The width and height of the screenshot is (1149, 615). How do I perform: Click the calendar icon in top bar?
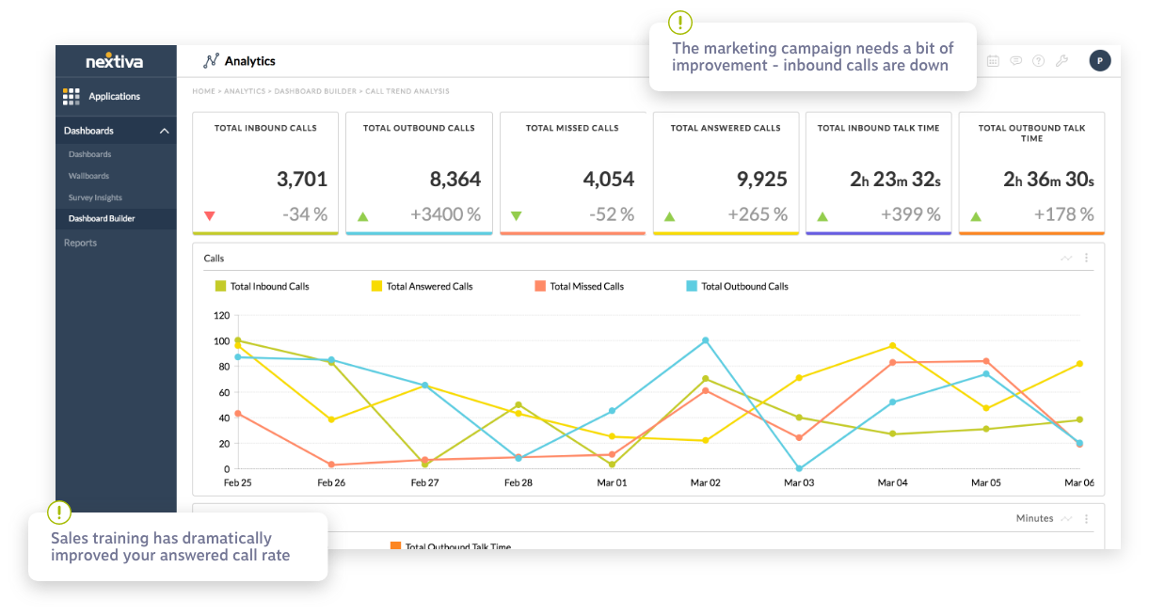(993, 61)
